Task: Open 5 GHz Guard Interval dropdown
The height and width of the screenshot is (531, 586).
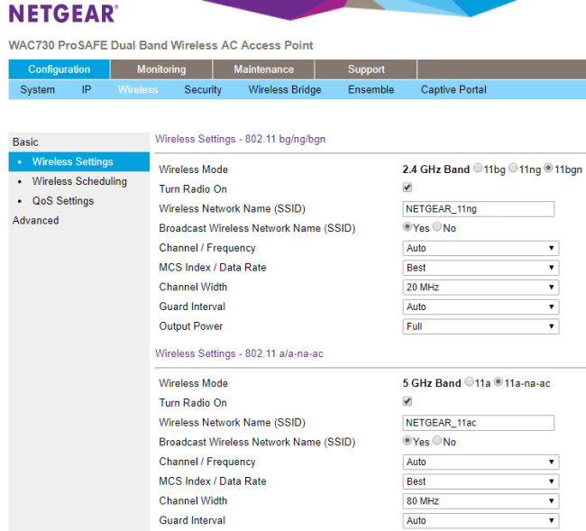Action: point(481,520)
